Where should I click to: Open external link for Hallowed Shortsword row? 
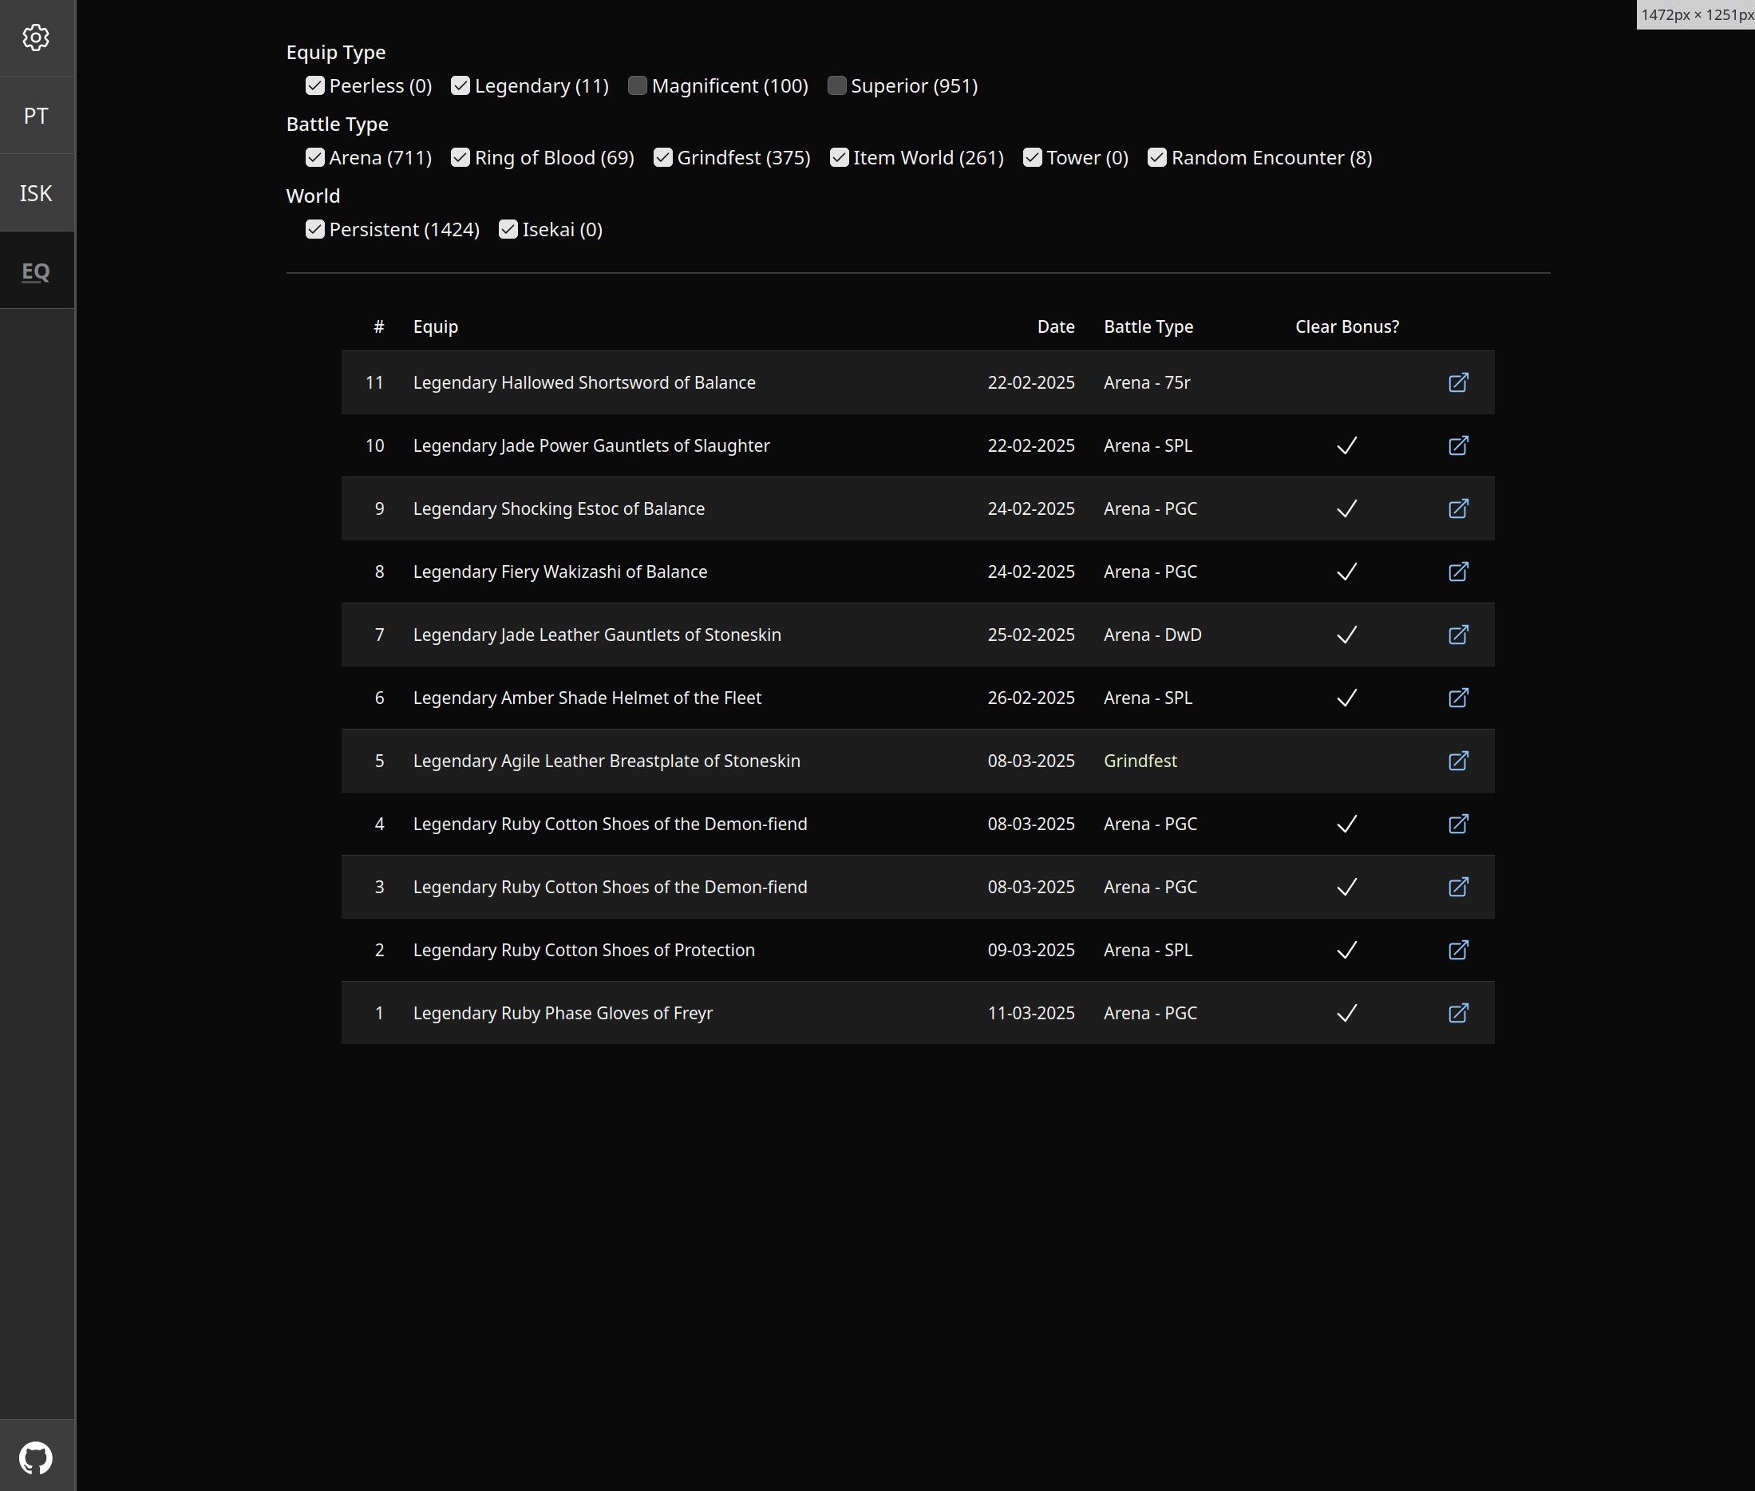click(1457, 382)
